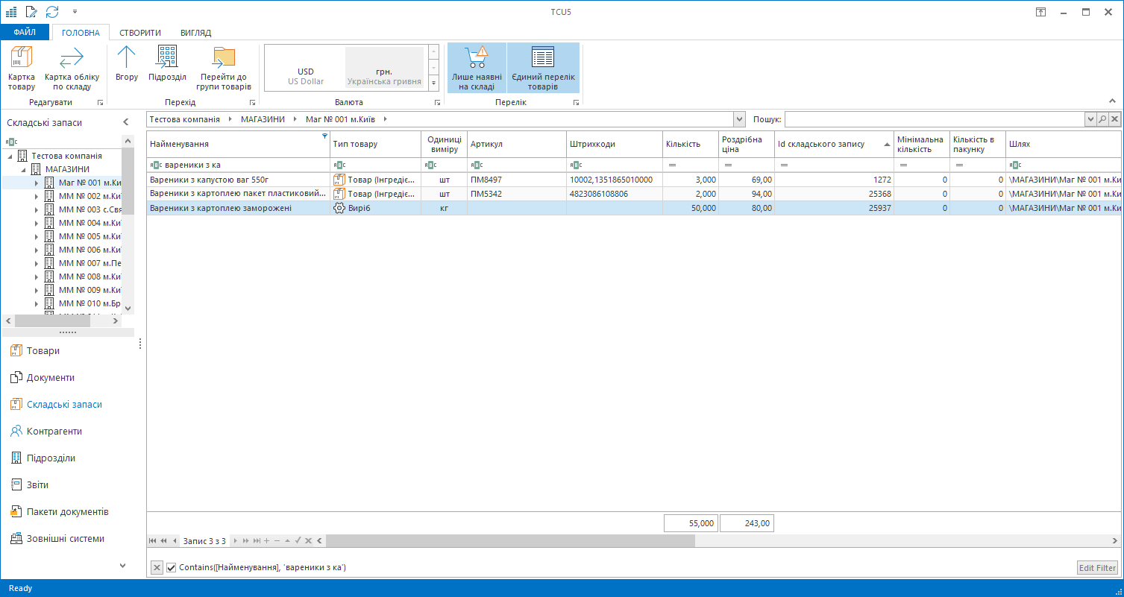Click the Edit Filter button

pos(1098,568)
